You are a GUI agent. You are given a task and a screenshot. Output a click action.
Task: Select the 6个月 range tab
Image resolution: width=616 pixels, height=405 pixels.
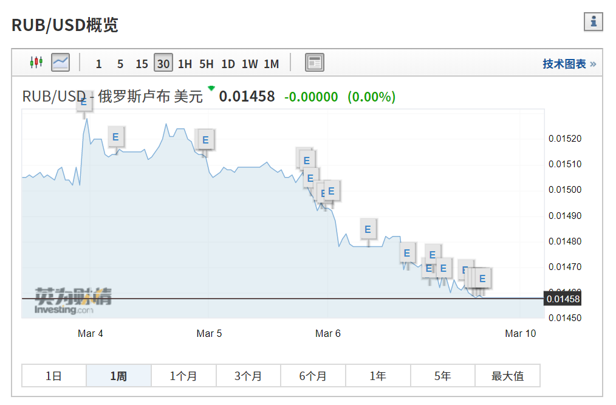[x=313, y=376]
